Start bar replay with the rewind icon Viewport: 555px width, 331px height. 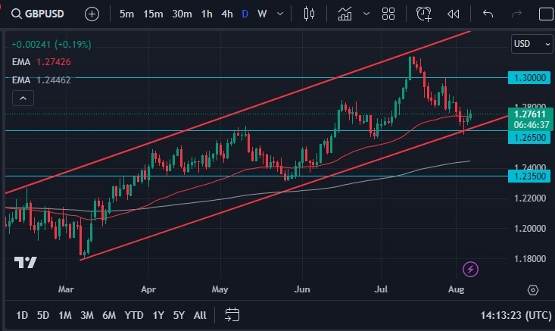454,14
